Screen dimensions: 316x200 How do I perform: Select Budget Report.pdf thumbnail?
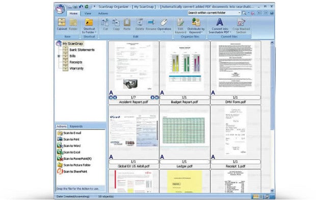click(x=185, y=66)
